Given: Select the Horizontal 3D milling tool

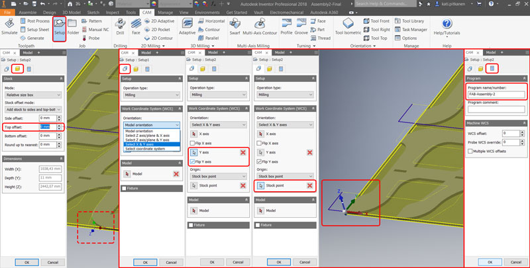Looking at the screenshot, I should pos(211,21).
